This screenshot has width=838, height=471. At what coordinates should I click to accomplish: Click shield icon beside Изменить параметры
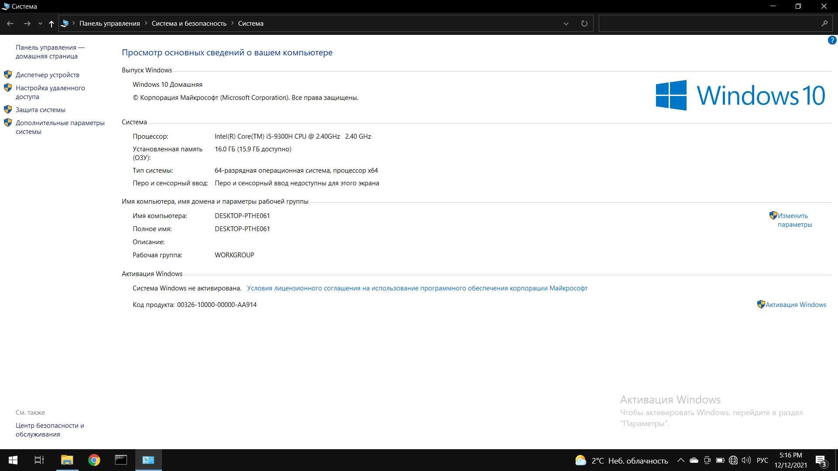(x=773, y=215)
